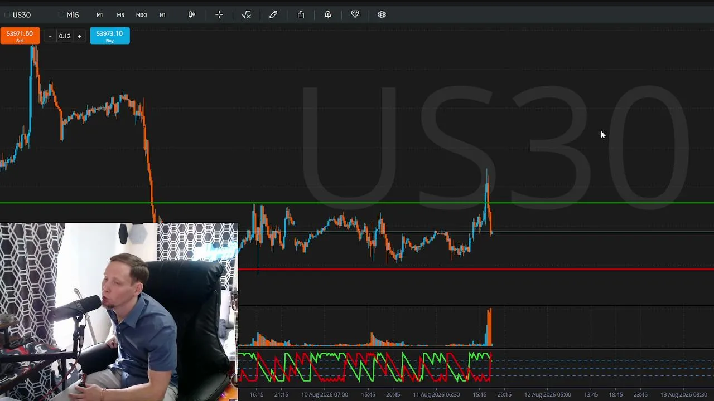Click the share chart icon
Viewport: 714px width, 401px height.
(x=301, y=14)
